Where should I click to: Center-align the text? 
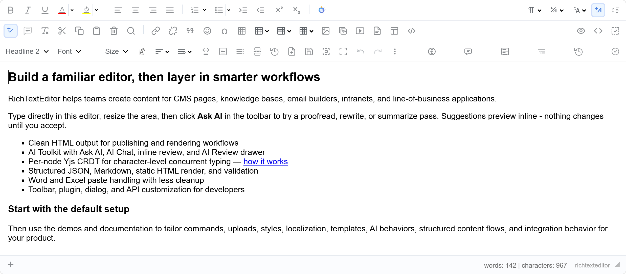[x=135, y=10]
